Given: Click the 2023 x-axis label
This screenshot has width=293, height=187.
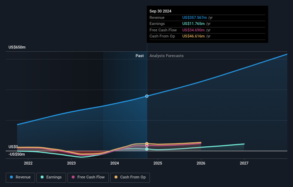Looking at the screenshot, I should point(71,163).
